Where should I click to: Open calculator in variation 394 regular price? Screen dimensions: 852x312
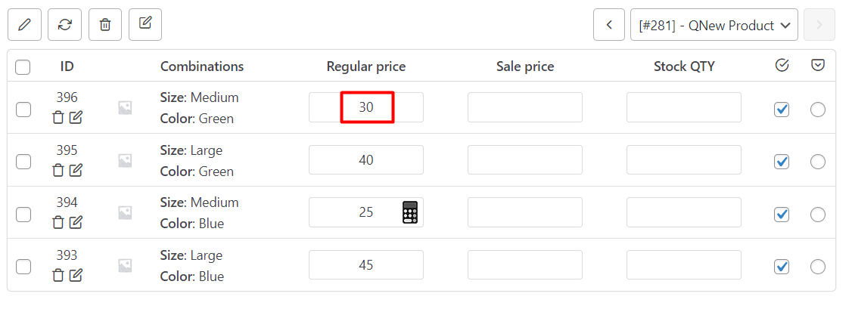tap(410, 212)
